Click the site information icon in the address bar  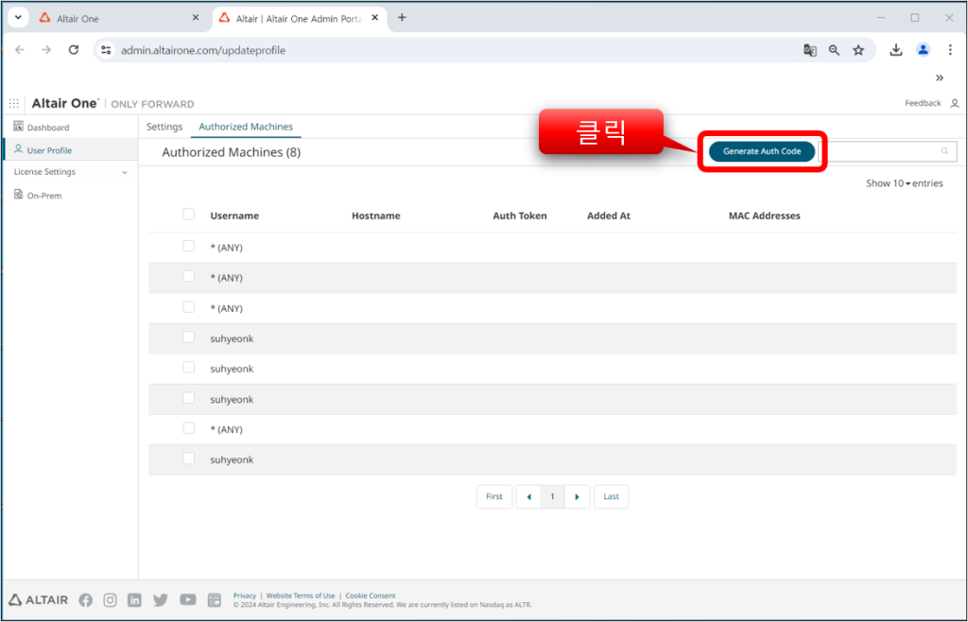tap(106, 50)
